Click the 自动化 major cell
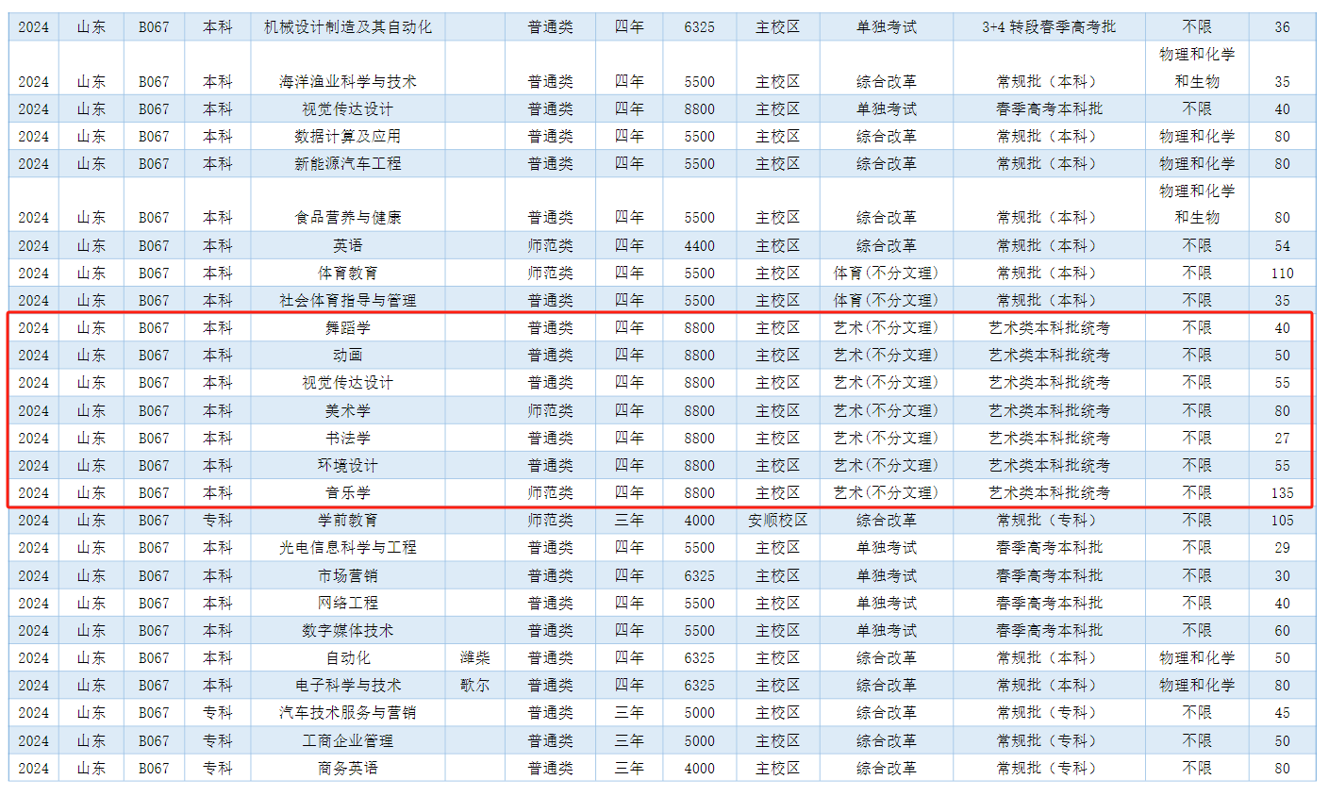Viewport: 1329px width, 796px height. (x=347, y=657)
